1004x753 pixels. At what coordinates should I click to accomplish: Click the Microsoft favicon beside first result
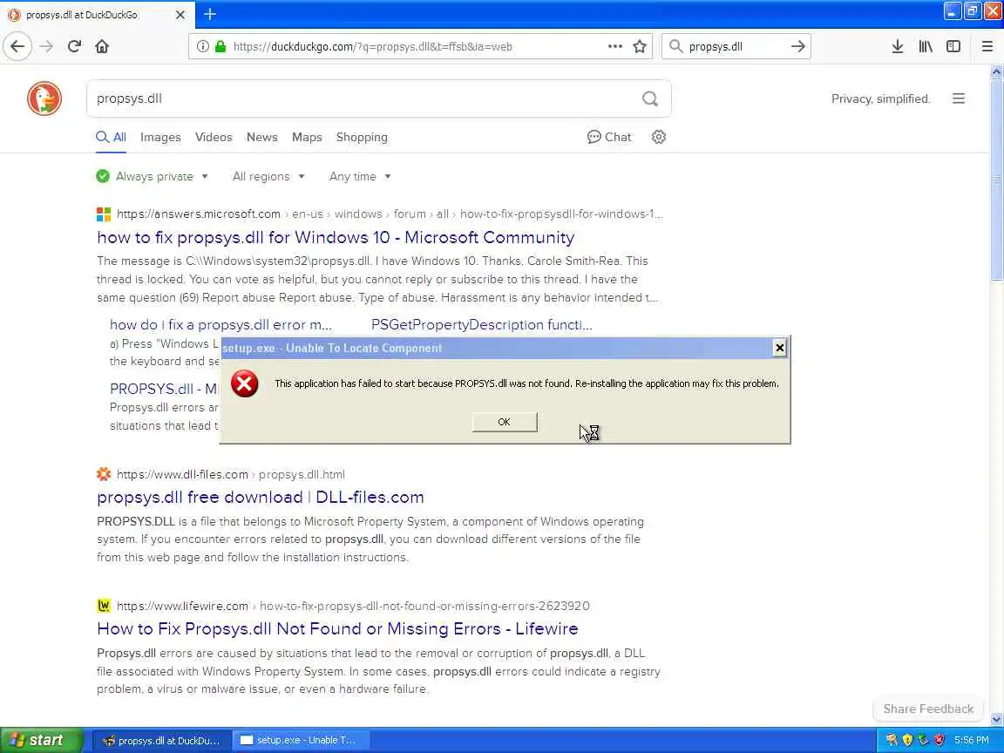[103, 214]
